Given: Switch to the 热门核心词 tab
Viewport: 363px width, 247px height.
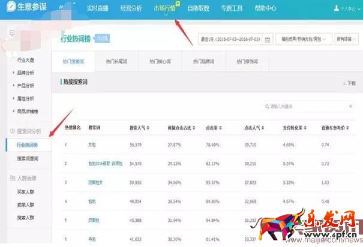Looking at the screenshot, I should [x=160, y=62].
